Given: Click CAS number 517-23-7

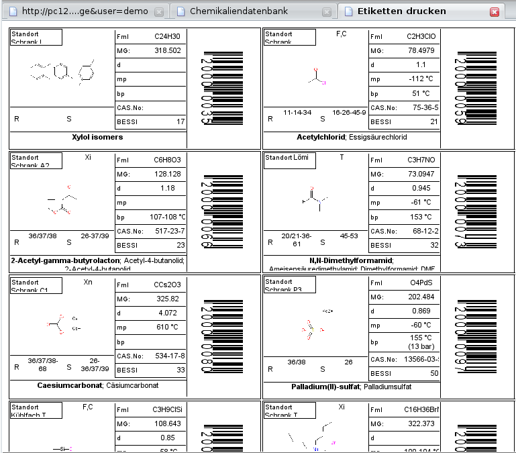Looking at the screenshot, I should [170, 231].
